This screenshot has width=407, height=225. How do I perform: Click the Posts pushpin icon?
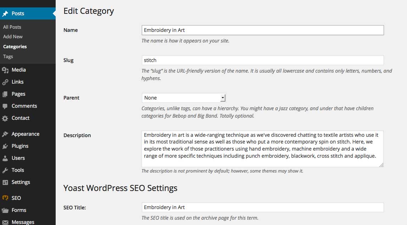click(x=5, y=13)
